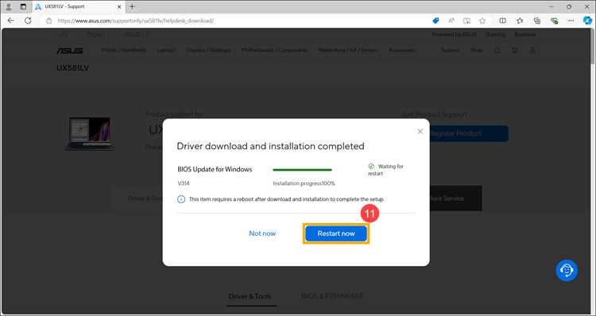The height and width of the screenshot is (316, 596).
Task: Open the Settings and more menu
Action: pyautogui.click(x=571, y=21)
